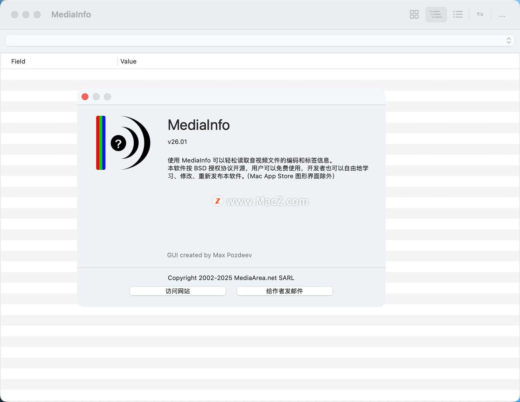
Task: Click the www.MacZ.com watermark
Action: click(x=261, y=201)
